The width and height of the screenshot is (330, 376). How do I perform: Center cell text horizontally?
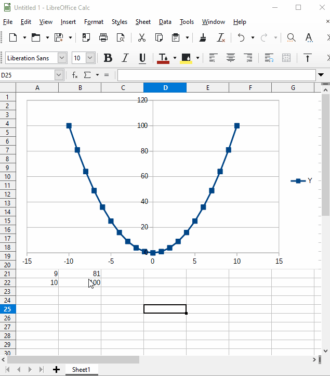click(231, 58)
